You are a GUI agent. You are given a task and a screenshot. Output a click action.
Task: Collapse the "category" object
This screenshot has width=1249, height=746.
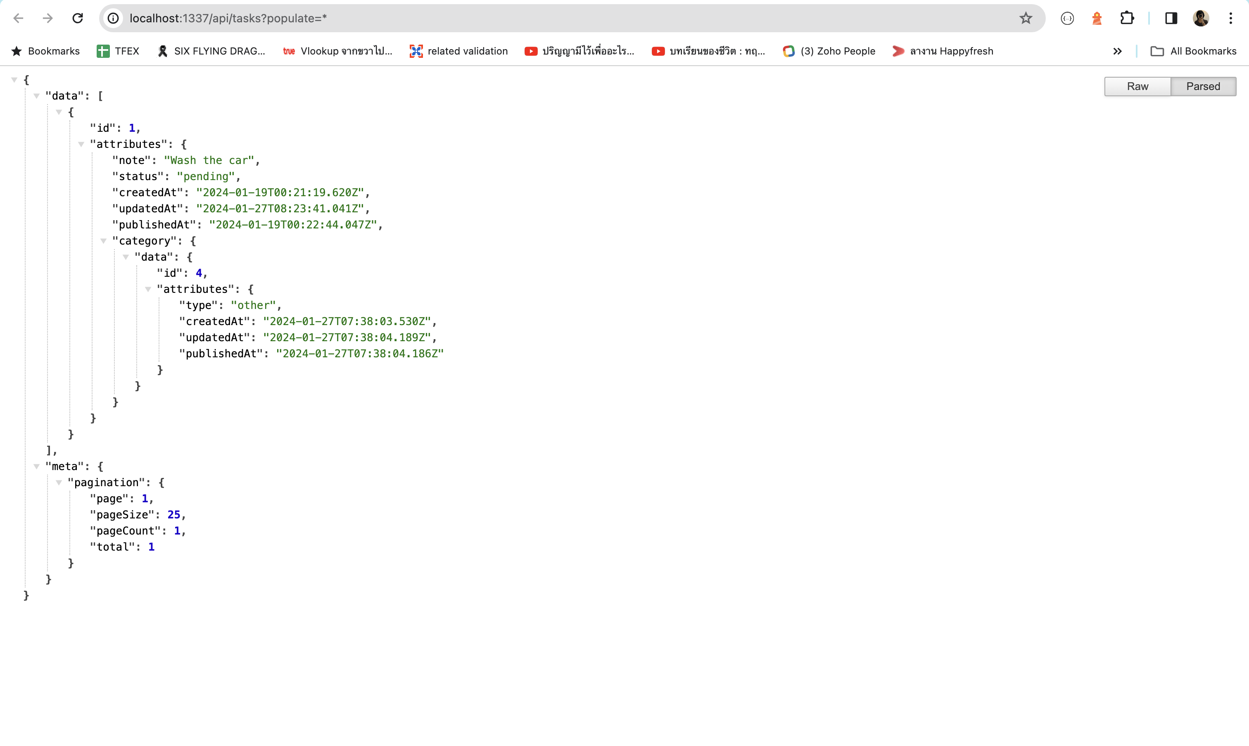click(104, 241)
